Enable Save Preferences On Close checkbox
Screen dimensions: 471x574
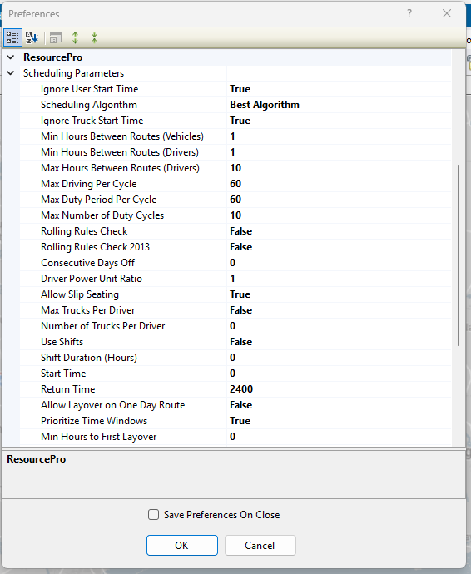153,515
